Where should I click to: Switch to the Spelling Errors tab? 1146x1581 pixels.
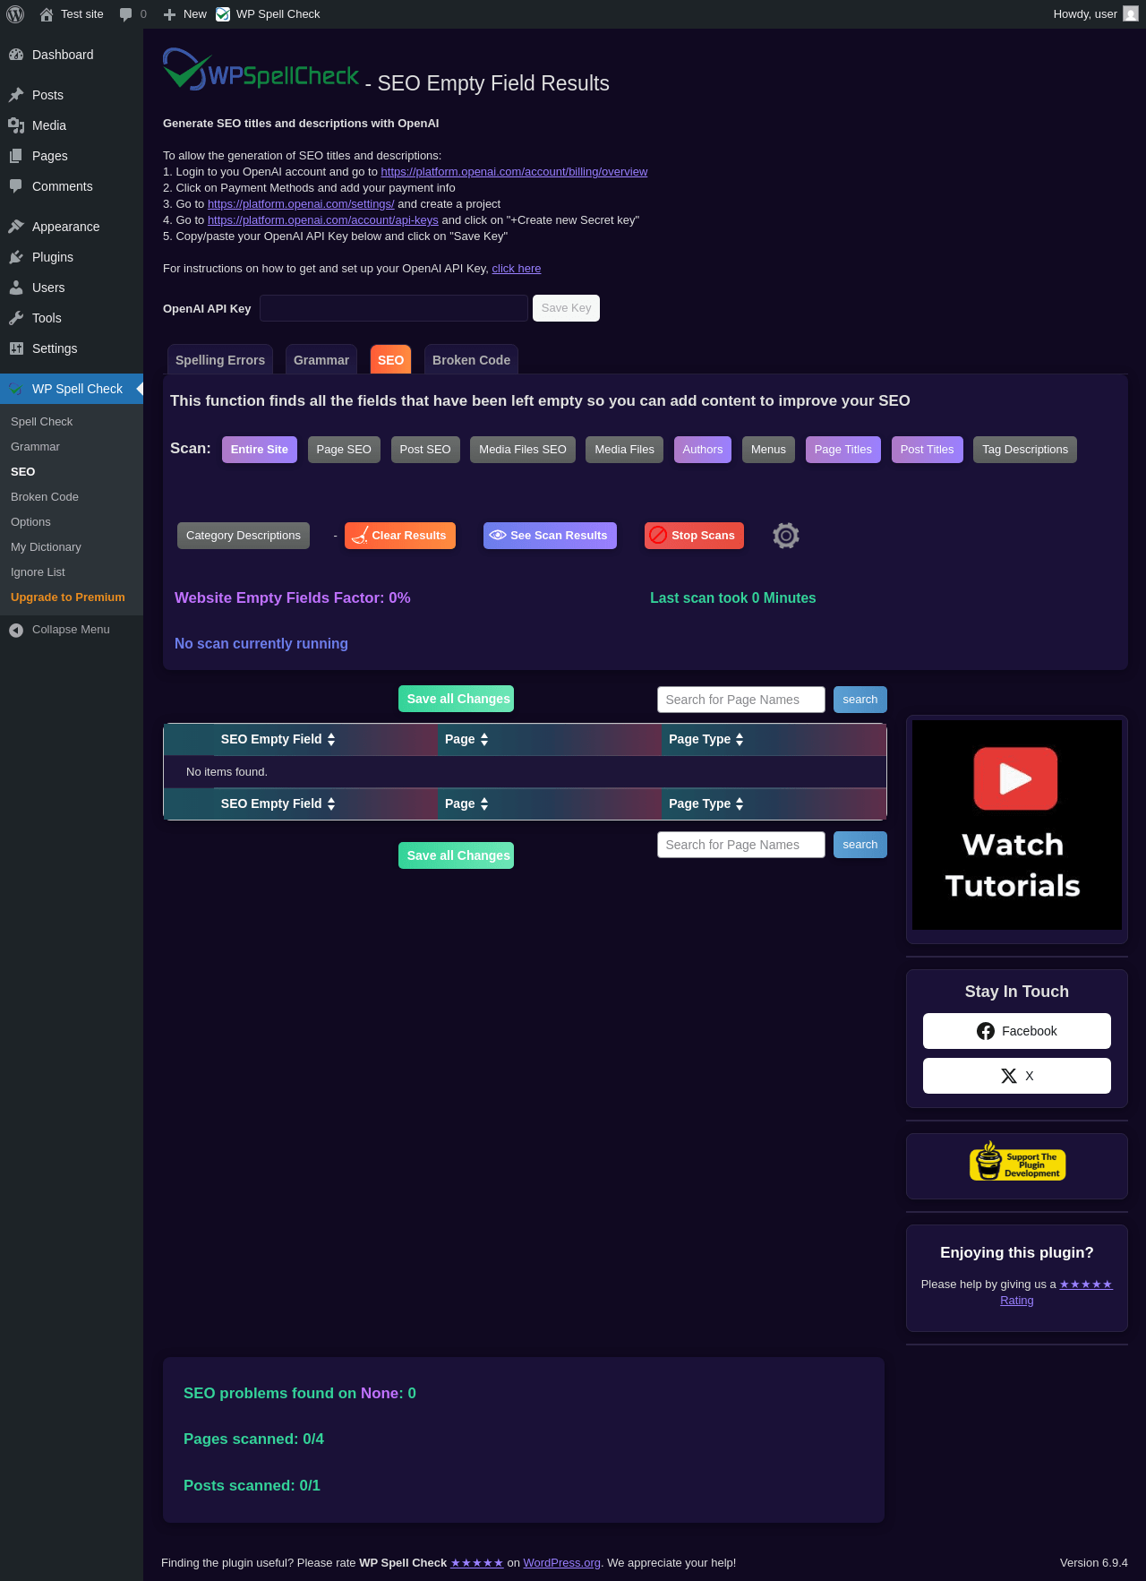tap(220, 360)
